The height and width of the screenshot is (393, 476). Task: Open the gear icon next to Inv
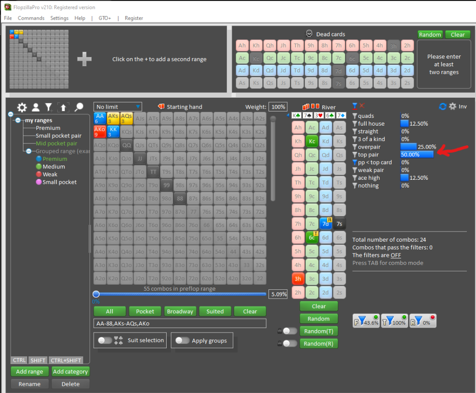click(x=452, y=106)
